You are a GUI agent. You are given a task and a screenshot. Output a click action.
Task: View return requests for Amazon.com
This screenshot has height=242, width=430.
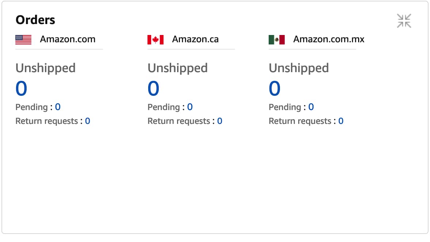[x=87, y=121]
